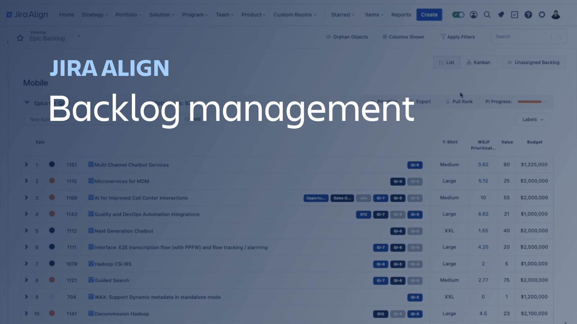577x324 pixels.
Task: Open the Program menu
Action: 194,15
